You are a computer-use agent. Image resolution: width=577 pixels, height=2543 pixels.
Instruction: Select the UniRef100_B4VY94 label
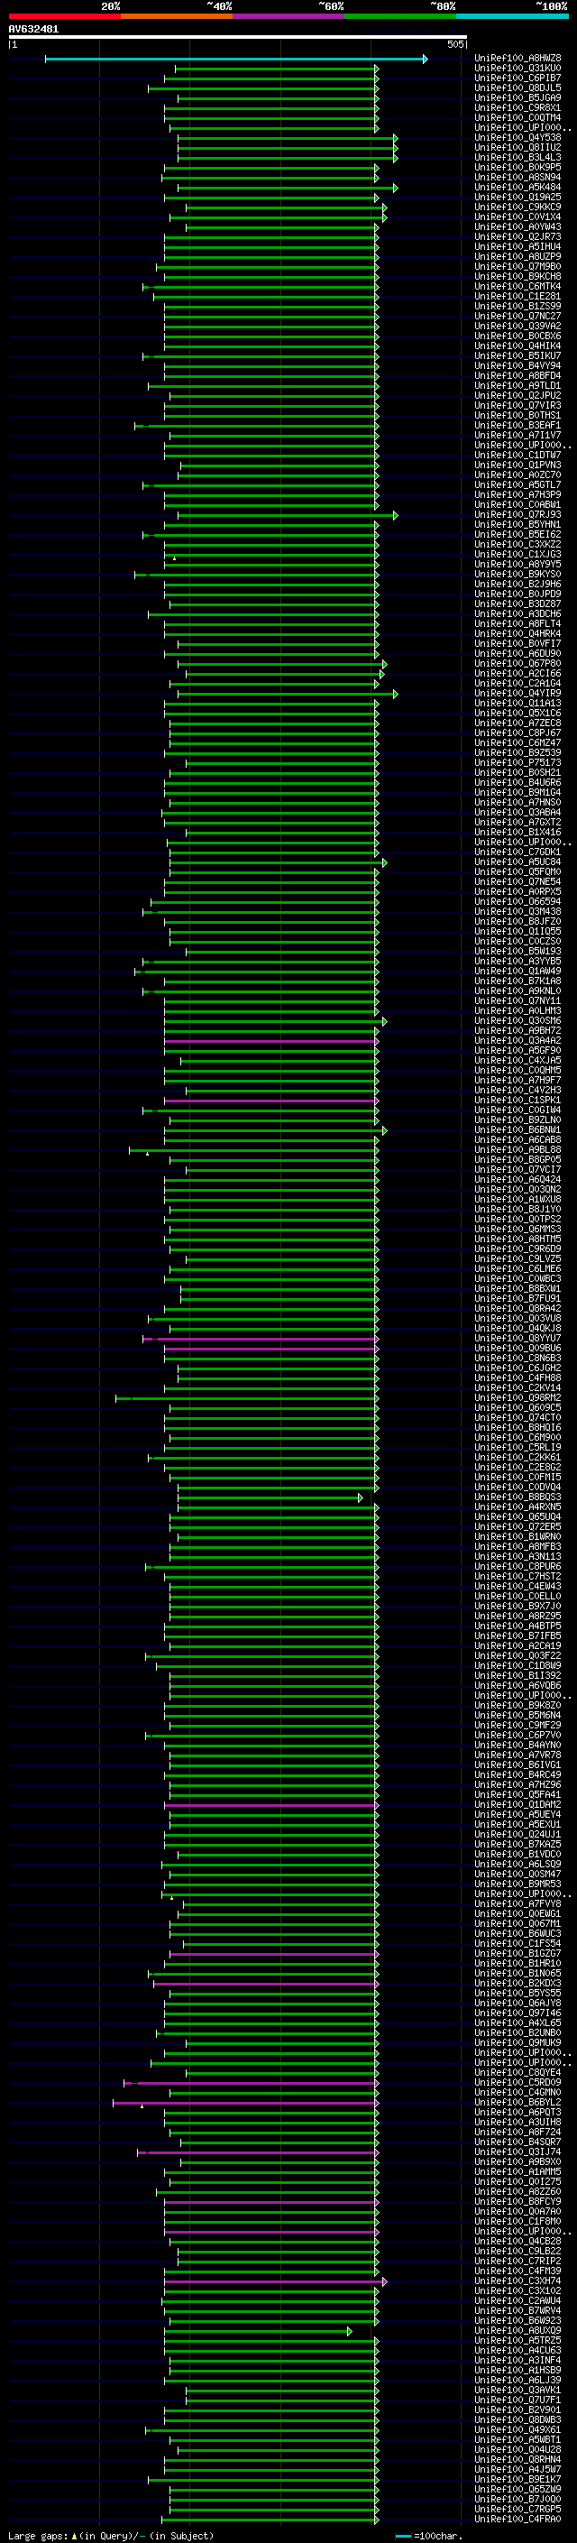[x=517, y=365]
